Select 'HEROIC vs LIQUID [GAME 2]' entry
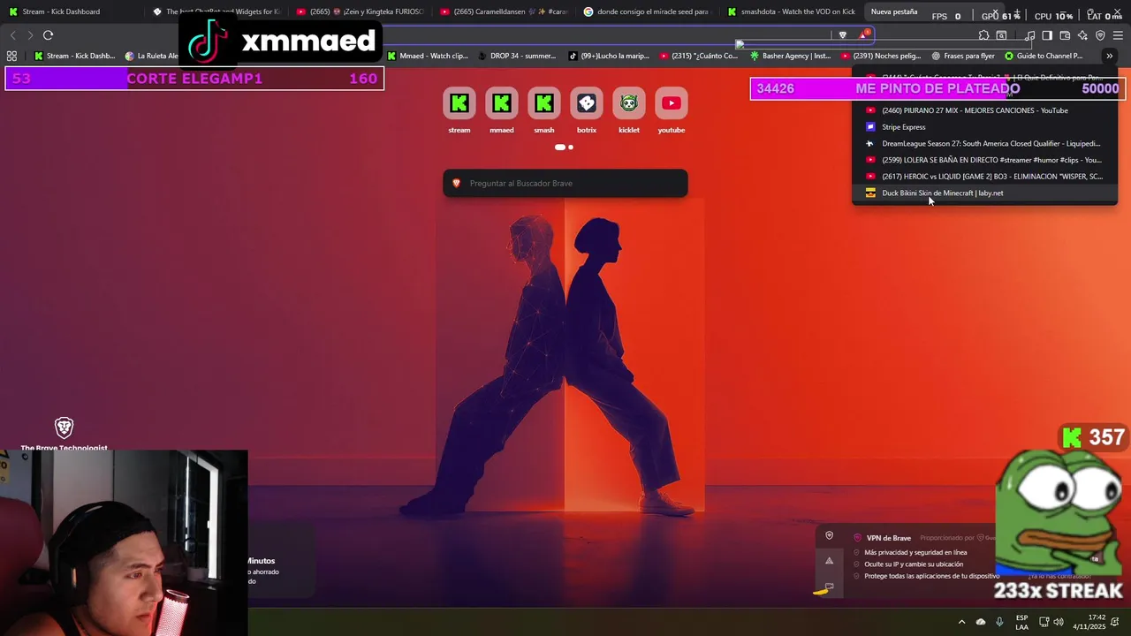 click(984, 177)
